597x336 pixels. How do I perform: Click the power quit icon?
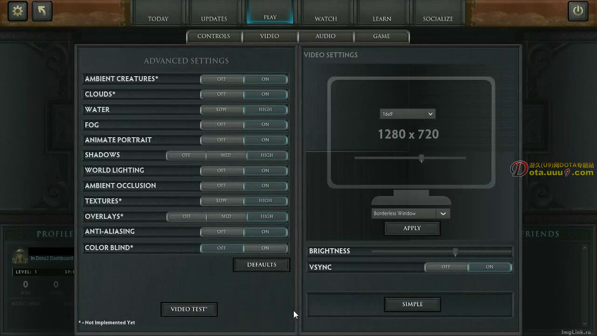[578, 11]
